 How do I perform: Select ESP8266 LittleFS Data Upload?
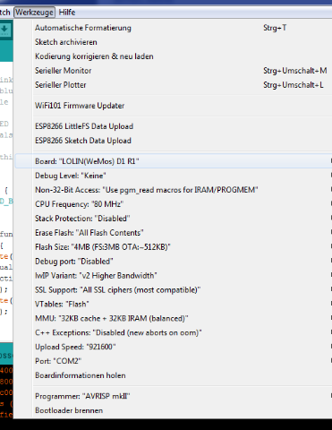click(173, 126)
